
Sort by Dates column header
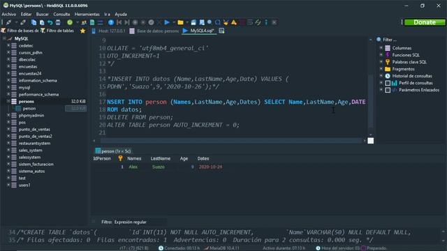point(203,158)
